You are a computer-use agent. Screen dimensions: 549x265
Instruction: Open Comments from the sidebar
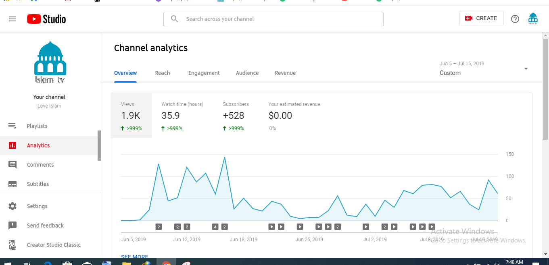click(x=40, y=165)
